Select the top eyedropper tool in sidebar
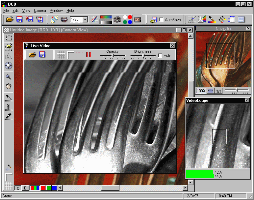The width and height of the screenshot is (254, 200). 9,98
